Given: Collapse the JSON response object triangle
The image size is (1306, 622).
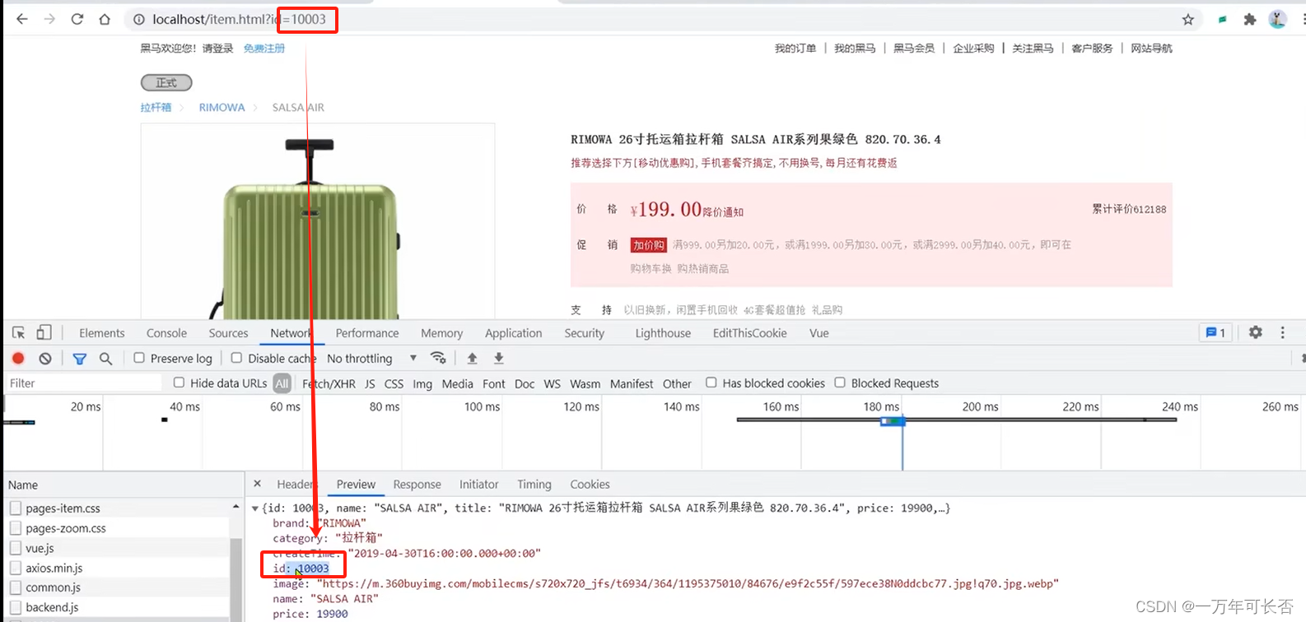Looking at the screenshot, I should coord(255,508).
